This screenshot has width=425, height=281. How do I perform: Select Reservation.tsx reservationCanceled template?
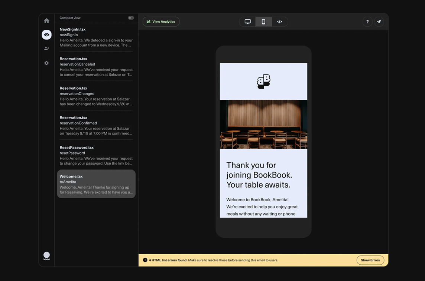(x=96, y=66)
